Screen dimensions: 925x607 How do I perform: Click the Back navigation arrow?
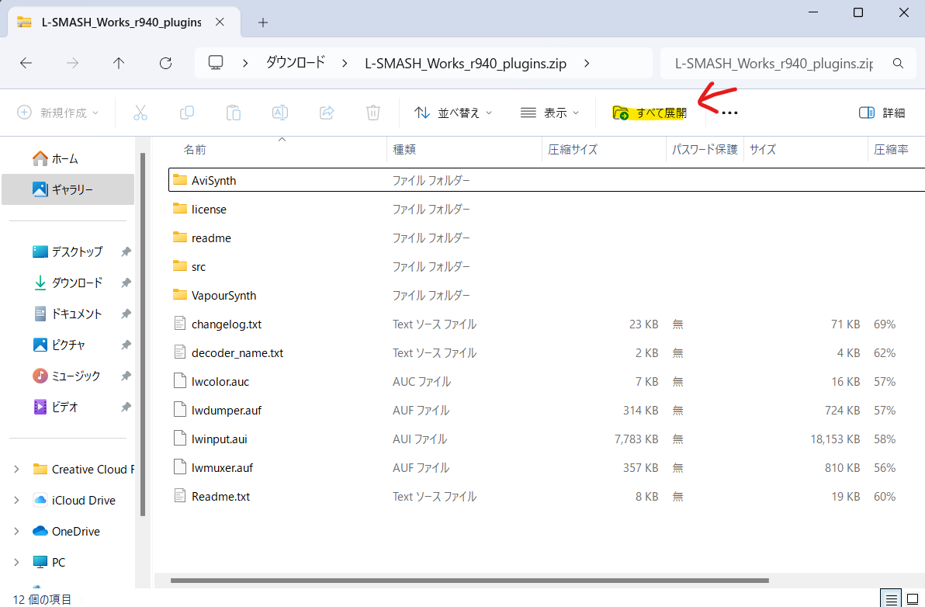26,63
